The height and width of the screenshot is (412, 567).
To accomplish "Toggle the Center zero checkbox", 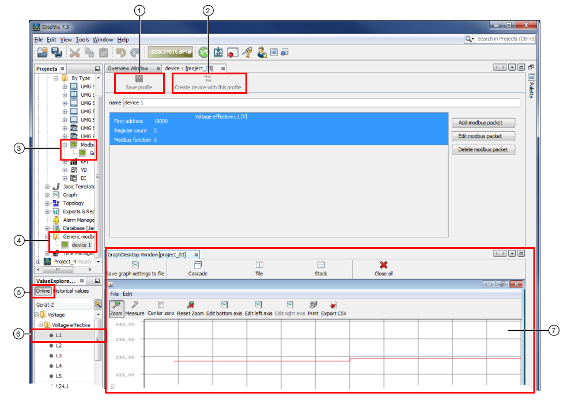I will (x=161, y=305).
